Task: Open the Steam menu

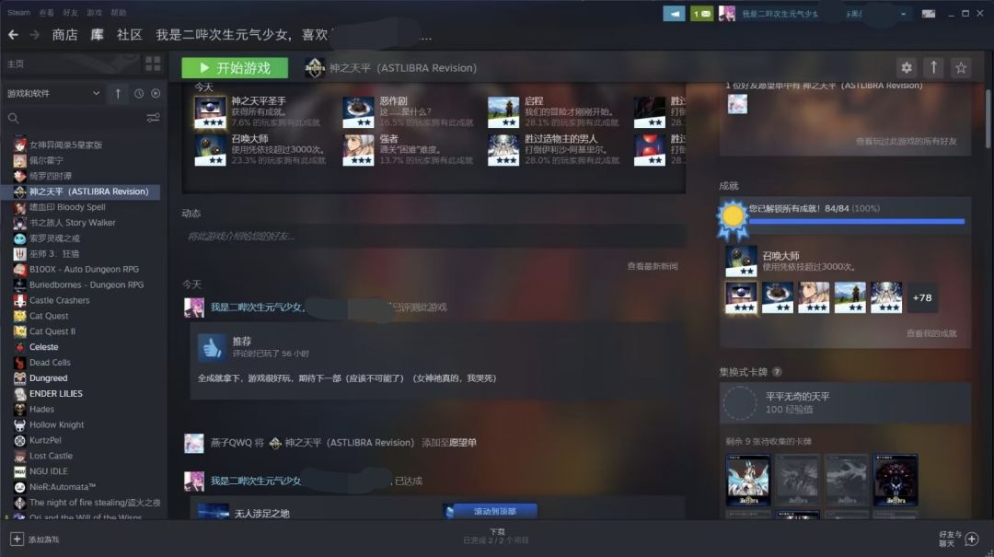Action: pos(18,13)
